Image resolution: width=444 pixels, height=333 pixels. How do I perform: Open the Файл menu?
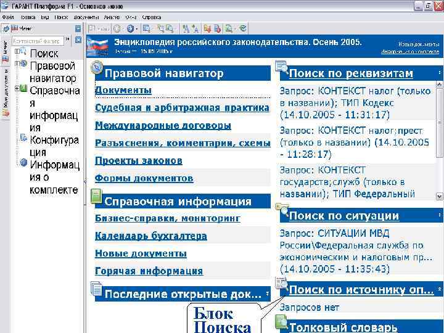7,17
